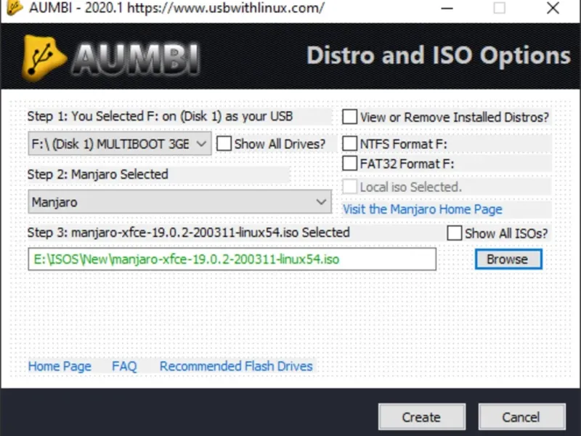Click the Local iso Selected checkbox
The width and height of the screenshot is (581, 436).
350,187
